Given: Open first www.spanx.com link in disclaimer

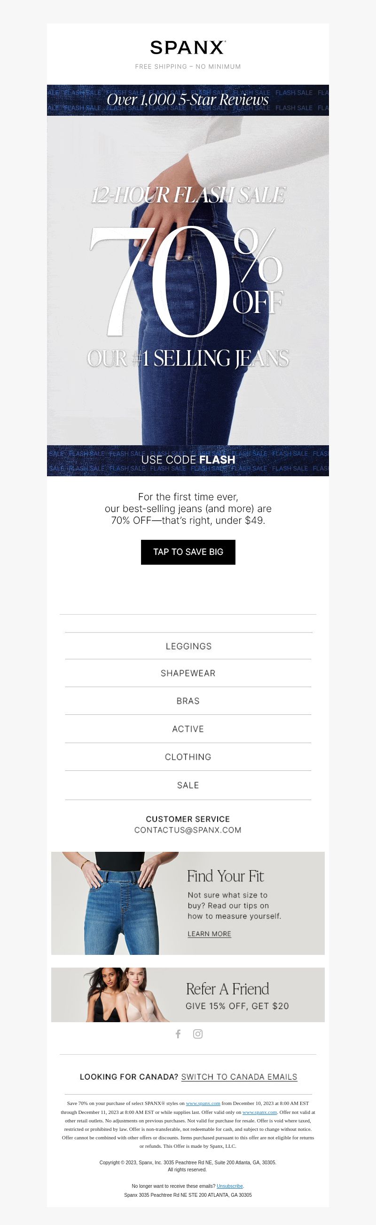Looking at the screenshot, I should pos(203,1103).
